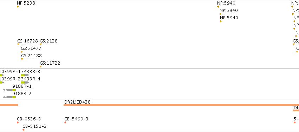Select the GS:11722 insertion marker
Viewport: 299px width, 132px height.
click(41, 66)
